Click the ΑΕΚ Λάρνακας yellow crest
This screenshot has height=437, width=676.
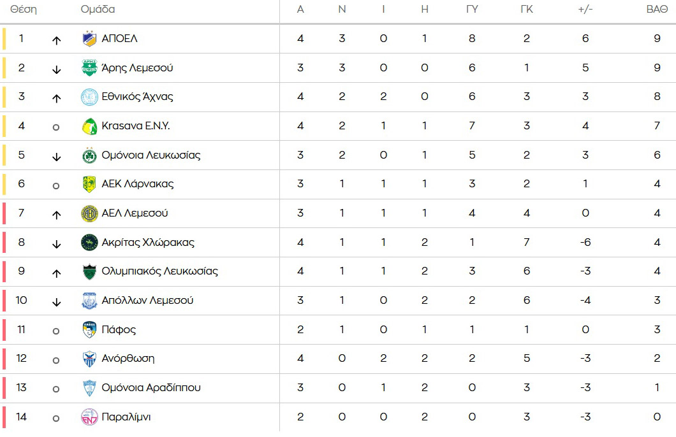tap(89, 184)
